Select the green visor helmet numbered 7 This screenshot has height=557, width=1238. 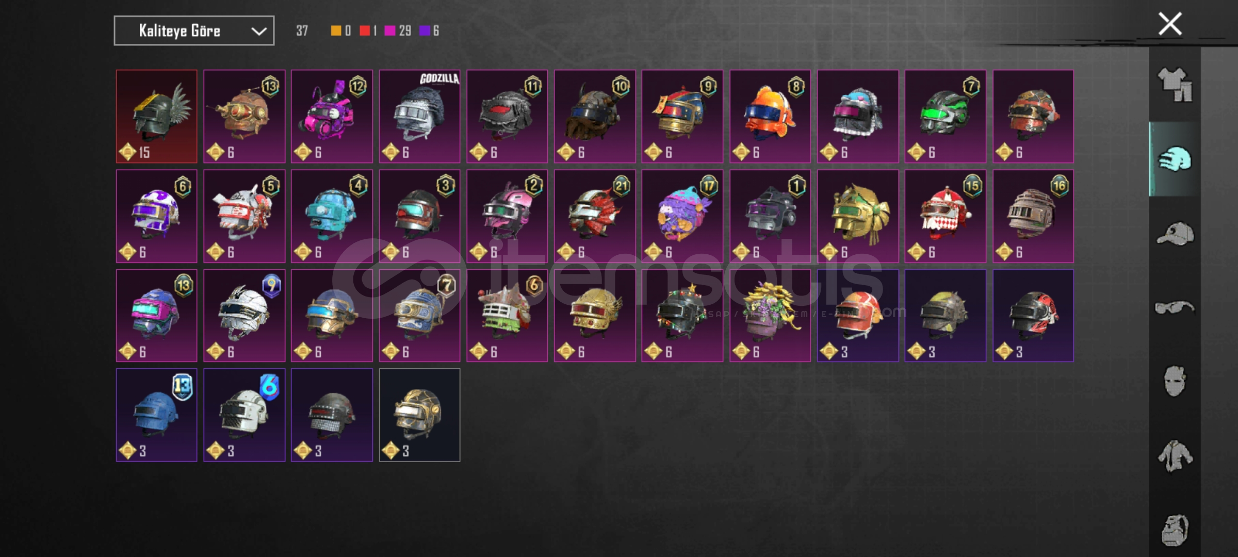(x=946, y=117)
